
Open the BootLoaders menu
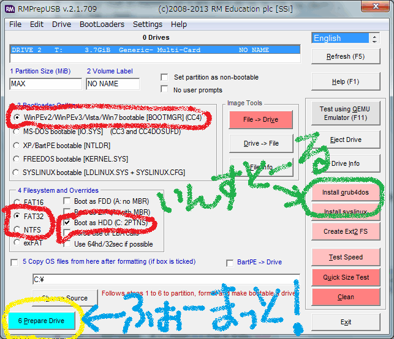pos(102,24)
